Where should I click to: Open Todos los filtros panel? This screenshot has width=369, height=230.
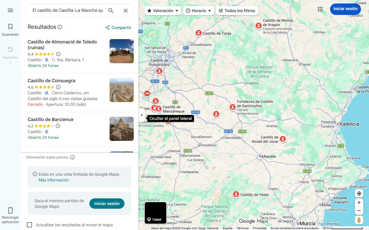pos(237,11)
